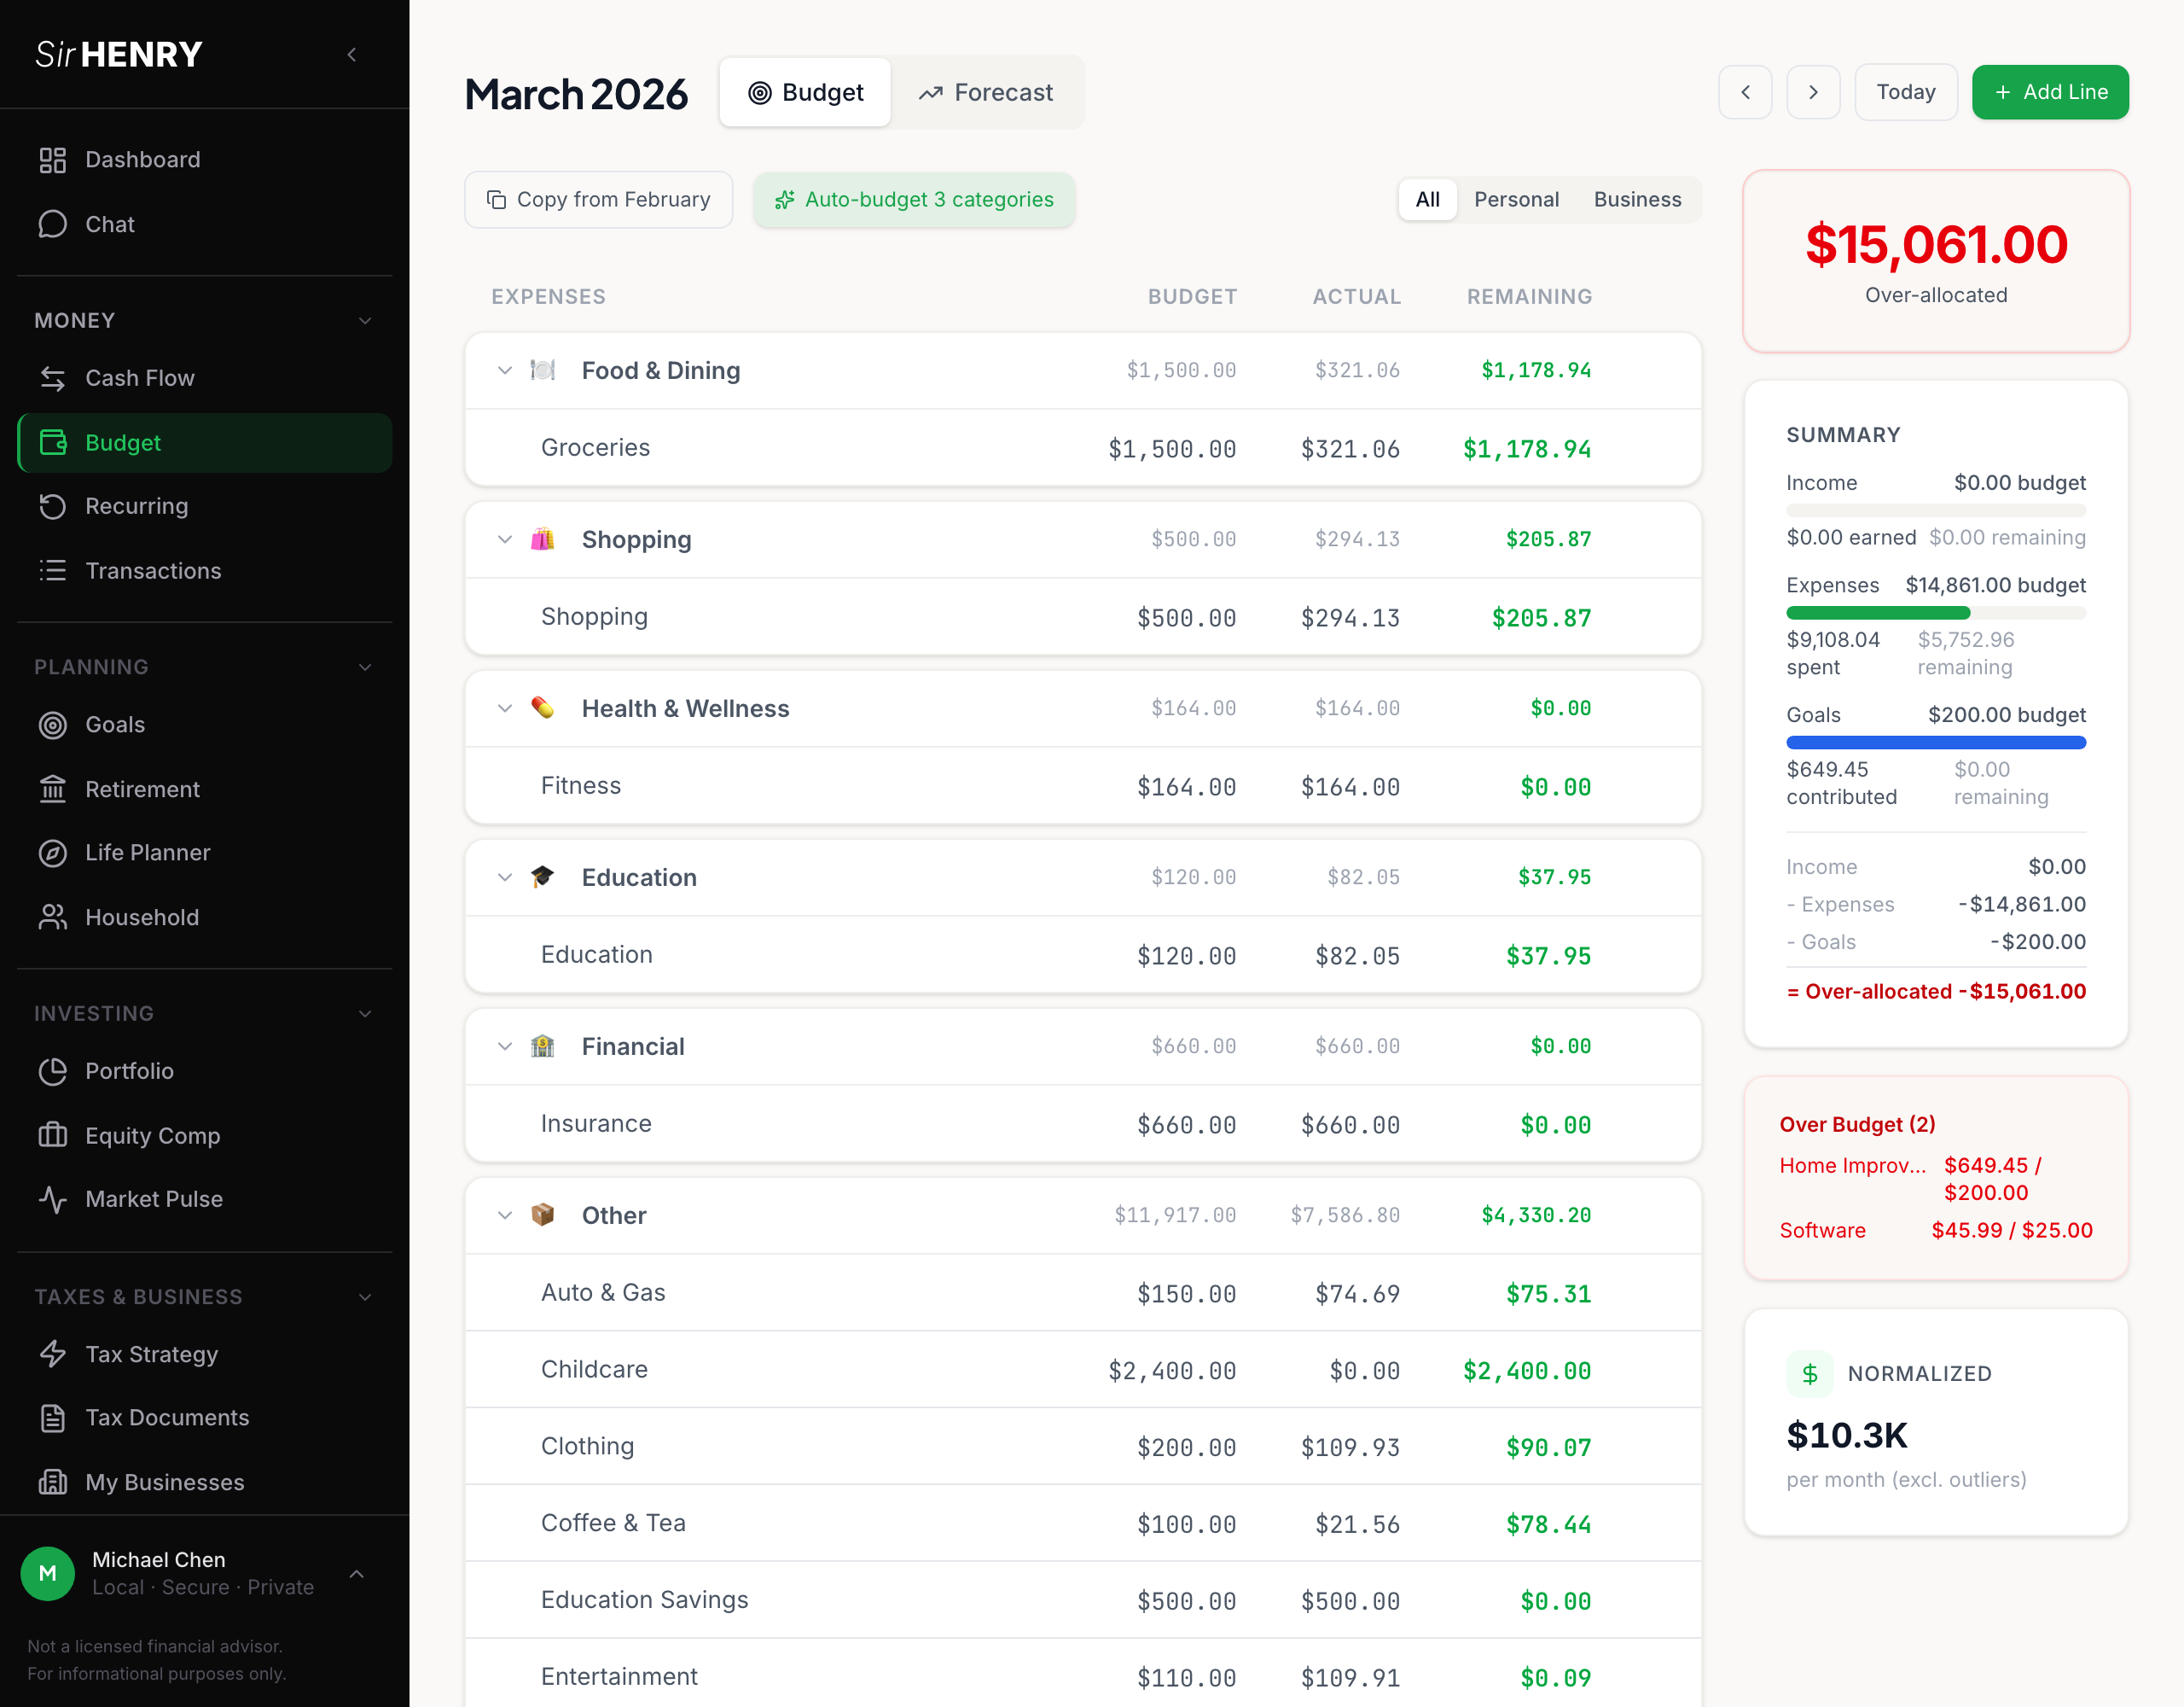Screen dimensions: 2184x1707
Task: Collapse the MONEY sidebar section
Action: pyautogui.click(x=365, y=320)
